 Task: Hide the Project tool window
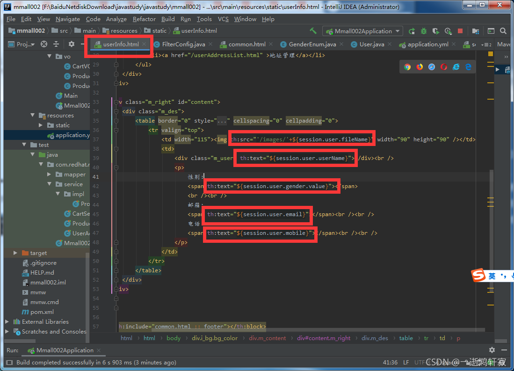click(83, 44)
